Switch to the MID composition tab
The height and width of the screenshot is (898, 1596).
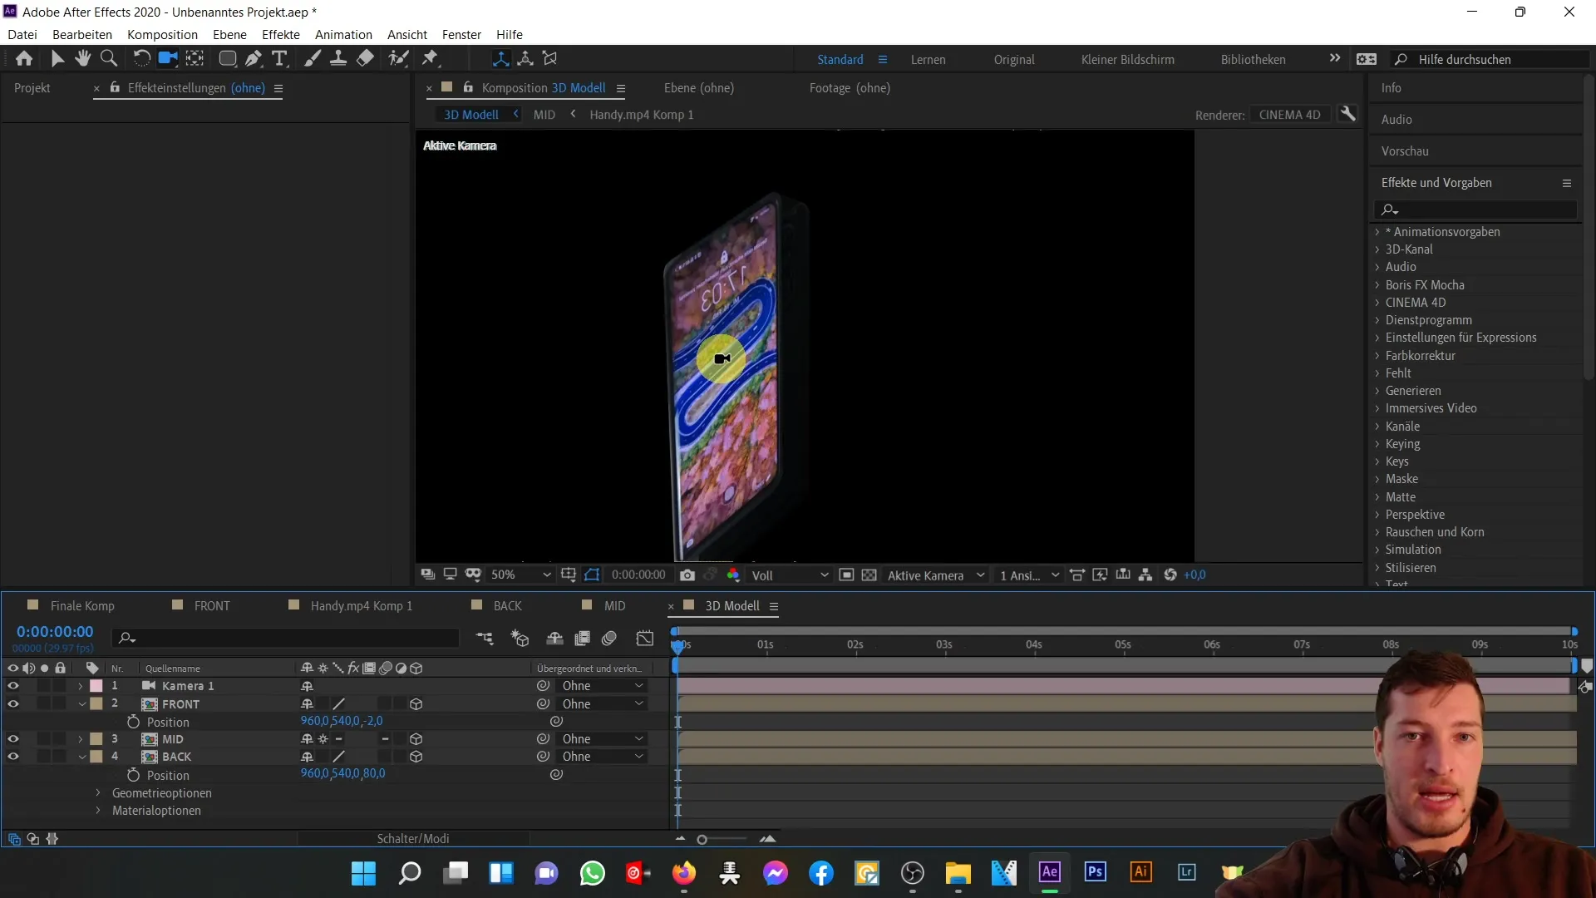pyautogui.click(x=615, y=605)
